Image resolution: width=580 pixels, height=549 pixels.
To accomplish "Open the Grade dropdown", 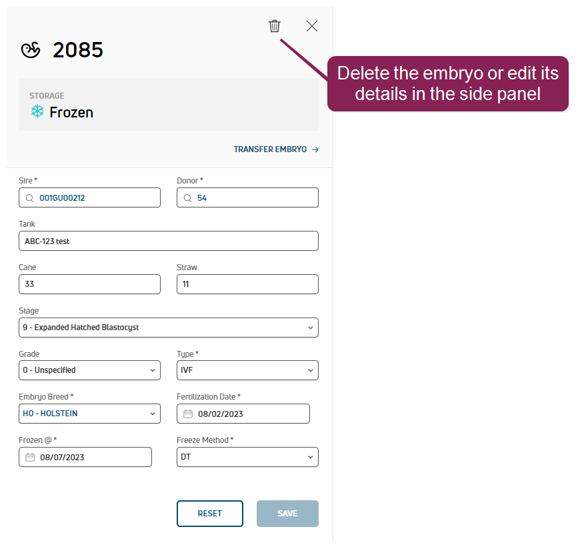I will point(89,370).
